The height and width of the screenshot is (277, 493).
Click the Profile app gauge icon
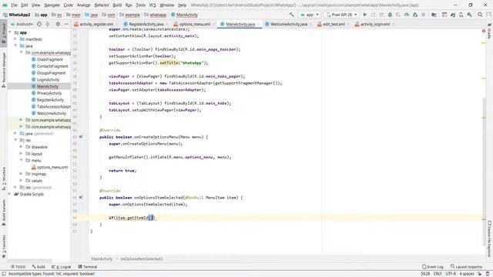(407, 15)
